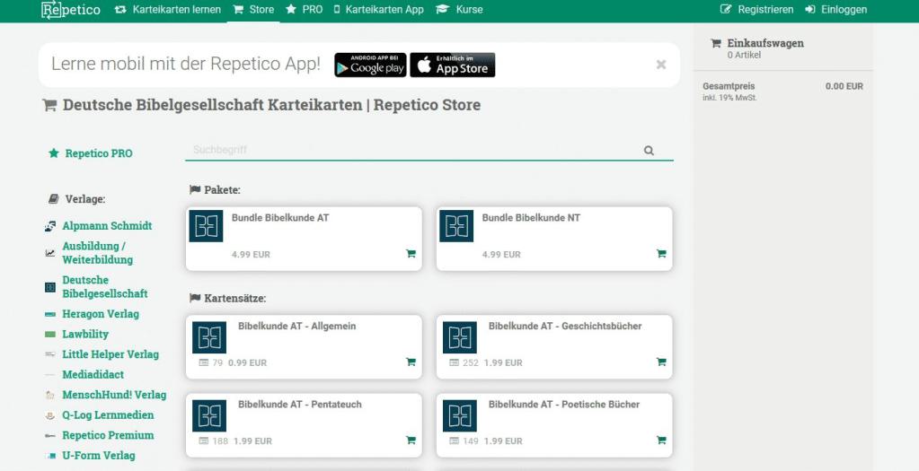Click the Repetico logo in the header
The height and width of the screenshot is (471, 919).
[x=71, y=10]
